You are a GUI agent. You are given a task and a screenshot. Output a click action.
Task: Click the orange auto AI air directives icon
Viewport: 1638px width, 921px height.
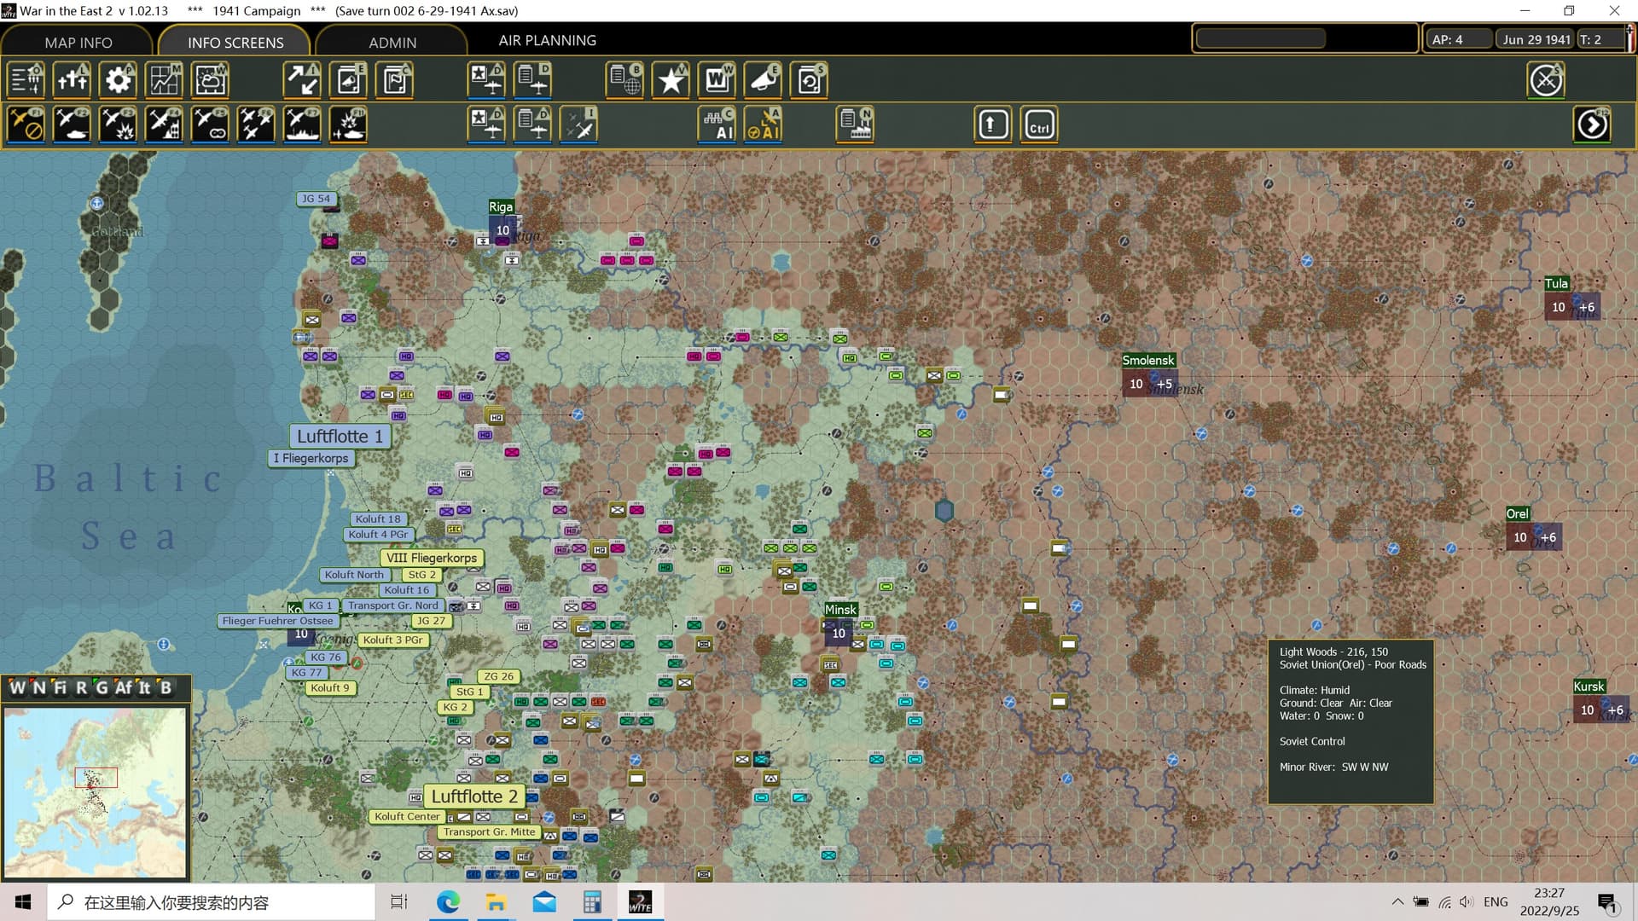click(763, 125)
